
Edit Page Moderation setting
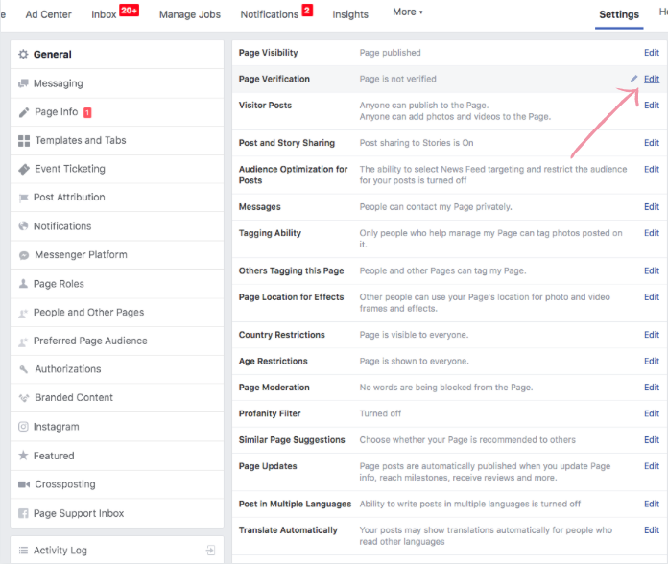pyautogui.click(x=652, y=387)
